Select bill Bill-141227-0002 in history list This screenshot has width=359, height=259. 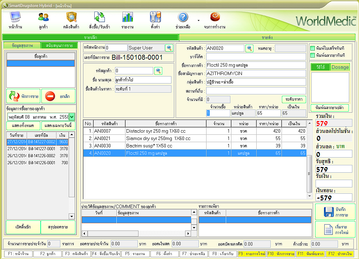(38, 142)
